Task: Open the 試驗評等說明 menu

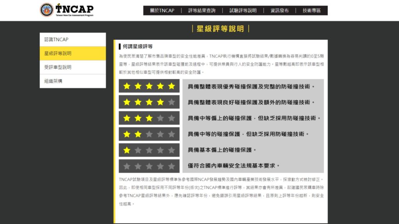Action: [x=243, y=10]
